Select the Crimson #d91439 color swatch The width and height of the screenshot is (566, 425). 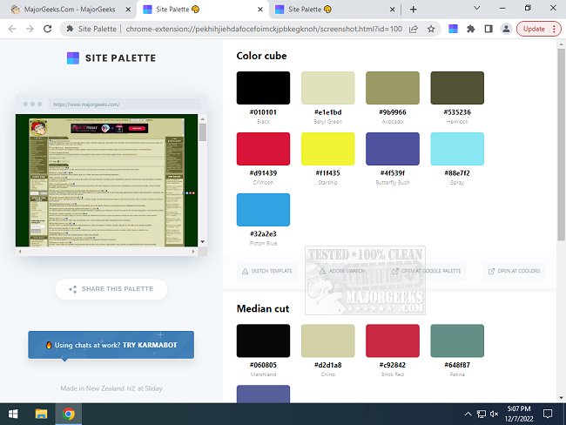click(263, 148)
